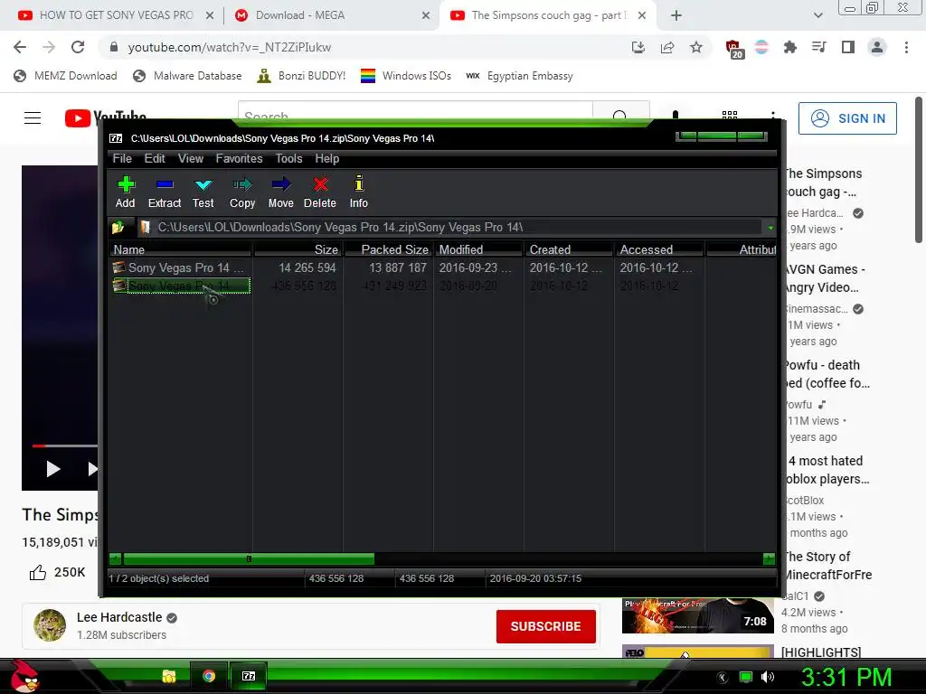Viewport: 926px width, 694px height.
Task: Open the File menu in 7-Zip
Action: click(x=122, y=159)
